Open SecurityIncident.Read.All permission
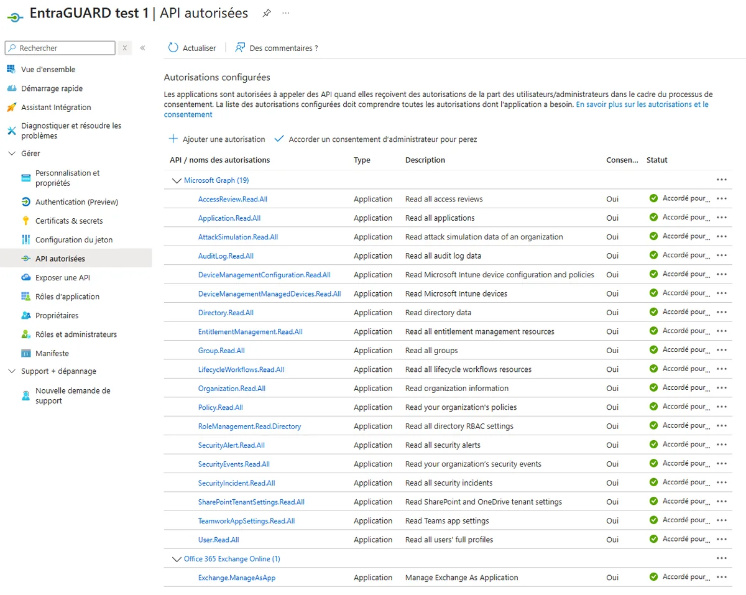746x595 pixels. pyautogui.click(x=236, y=483)
